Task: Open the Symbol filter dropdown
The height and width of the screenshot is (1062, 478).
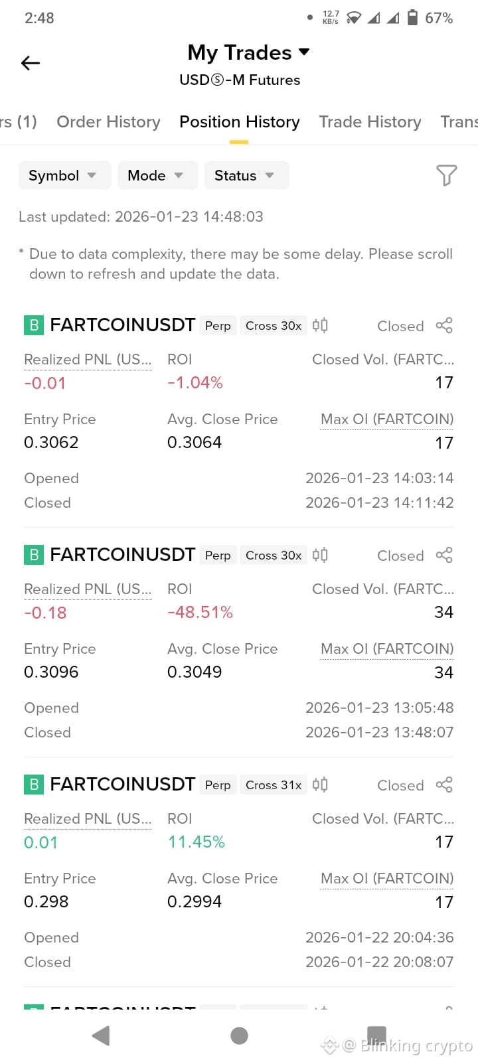Action: coord(64,175)
